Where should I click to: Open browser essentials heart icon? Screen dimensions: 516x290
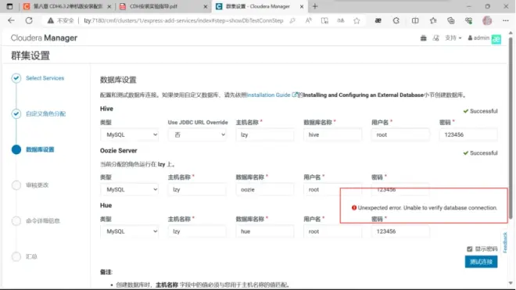point(468,20)
